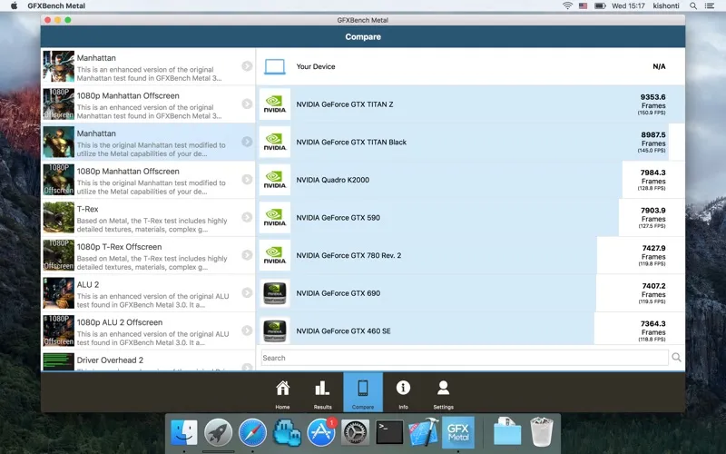The height and width of the screenshot is (454, 726).
Task: Expand the ALU 2 test chevron
Action: (247, 292)
